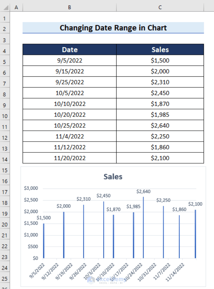Viewport: 214px width, 289px height.
Task: Select column B header
Action: (69, 7)
